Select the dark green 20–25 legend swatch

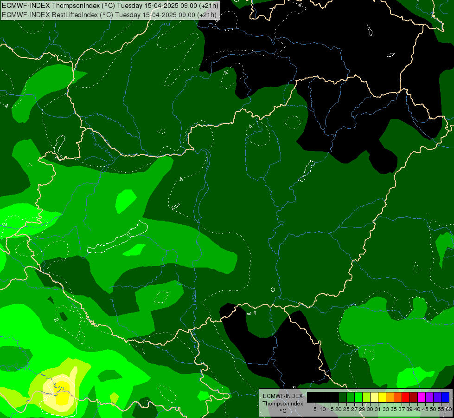343,397
